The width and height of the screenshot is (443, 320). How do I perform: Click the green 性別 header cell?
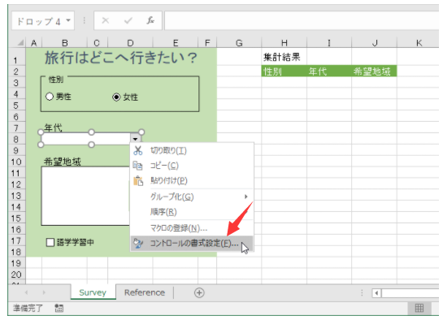[x=284, y=71]
